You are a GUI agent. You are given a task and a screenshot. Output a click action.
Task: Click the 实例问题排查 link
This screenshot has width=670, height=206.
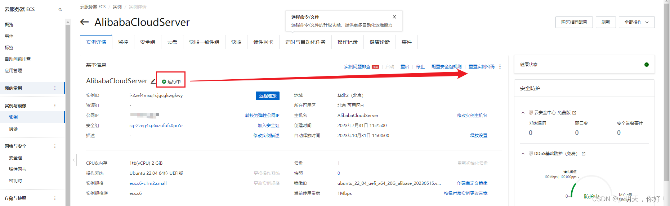pyautogui.click(x=357, y=67)
